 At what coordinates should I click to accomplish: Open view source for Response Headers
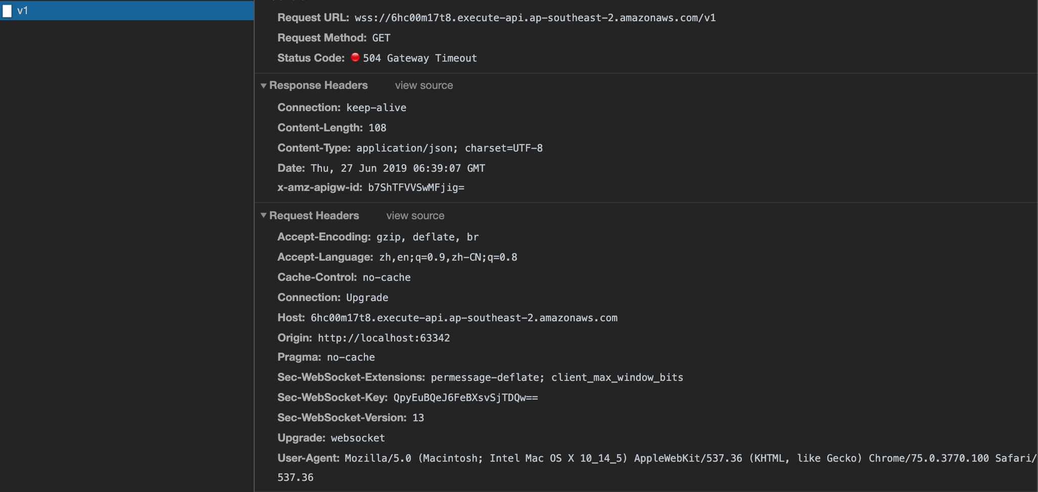coord(424,85)
